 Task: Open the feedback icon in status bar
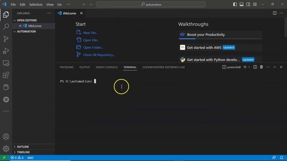274,158
